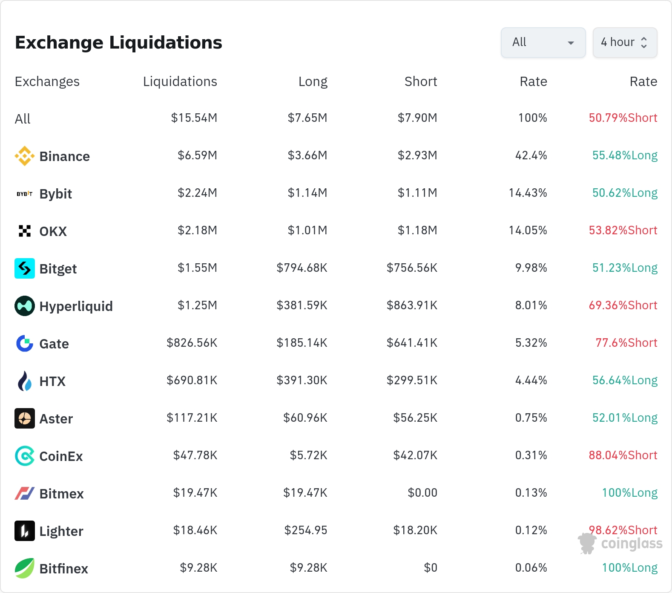Click the Bitmex logo icon
The image size is (672, 593).
tap(25, 493)
